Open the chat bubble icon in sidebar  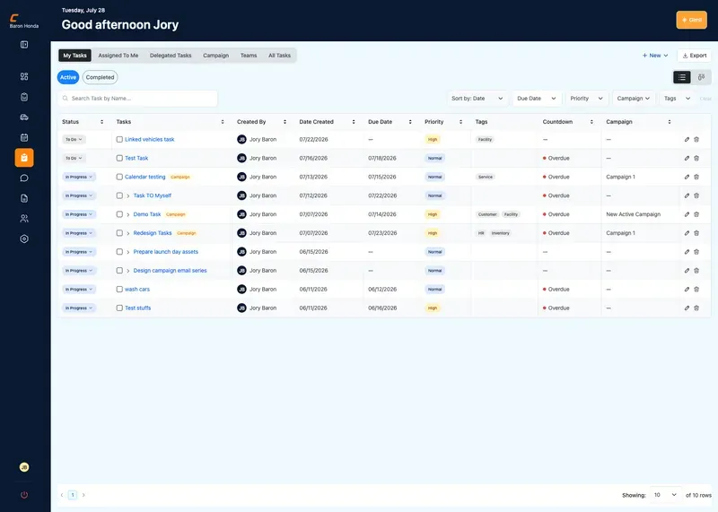click(24, 178)
